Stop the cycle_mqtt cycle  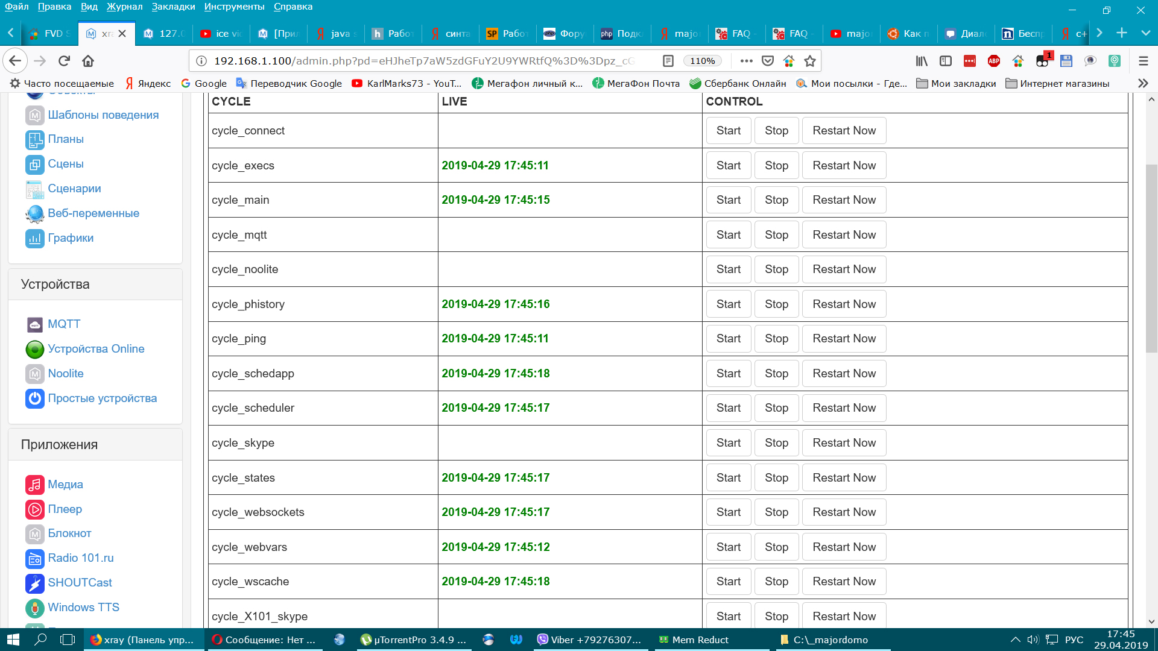[x=776, y=235]
